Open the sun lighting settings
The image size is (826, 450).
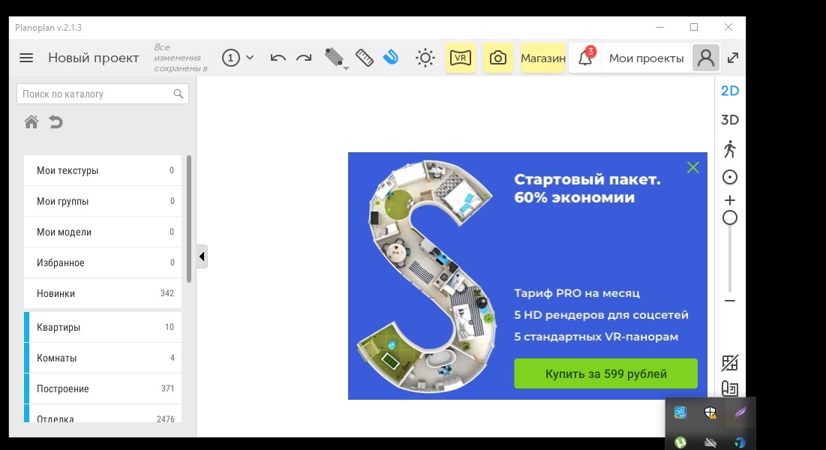tap(425, 58)
